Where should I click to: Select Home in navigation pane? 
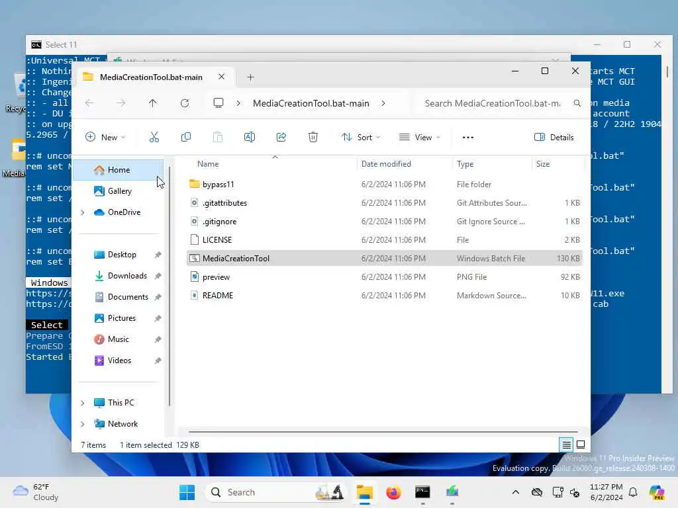(119, 170)
